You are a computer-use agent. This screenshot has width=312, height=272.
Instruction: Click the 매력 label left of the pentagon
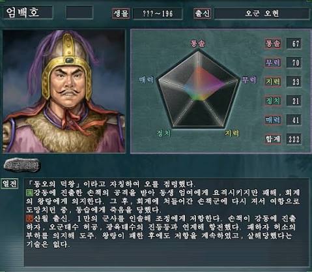(146, 80)
